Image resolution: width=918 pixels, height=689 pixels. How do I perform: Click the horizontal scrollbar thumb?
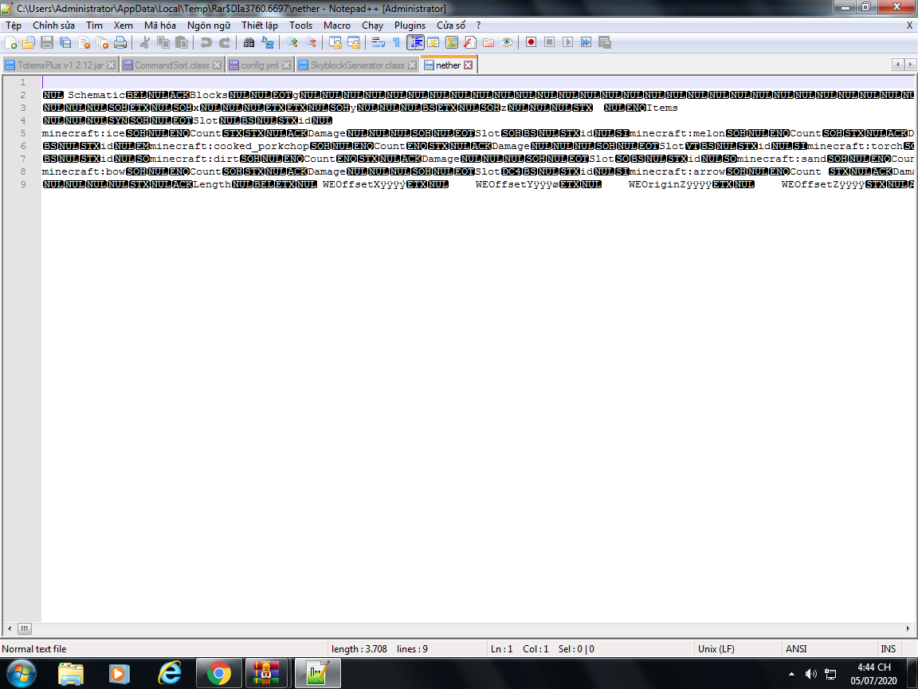(25, 628)
